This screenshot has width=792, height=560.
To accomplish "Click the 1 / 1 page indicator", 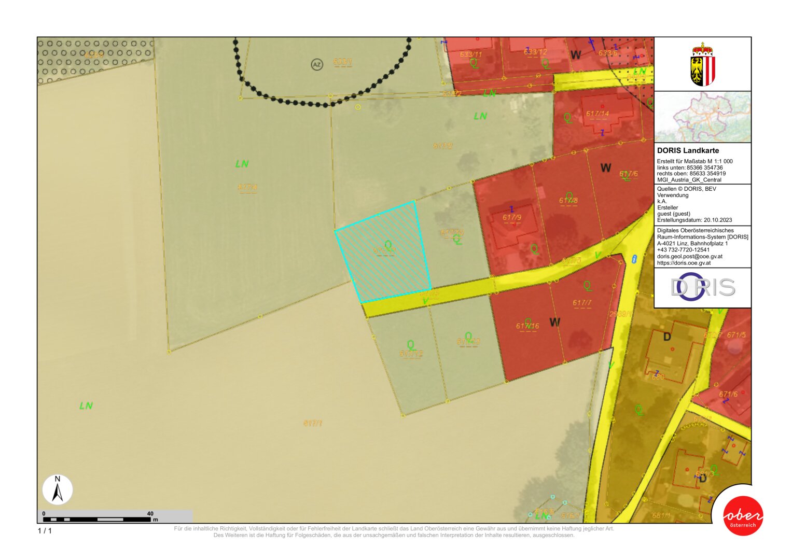I will 45,530.
